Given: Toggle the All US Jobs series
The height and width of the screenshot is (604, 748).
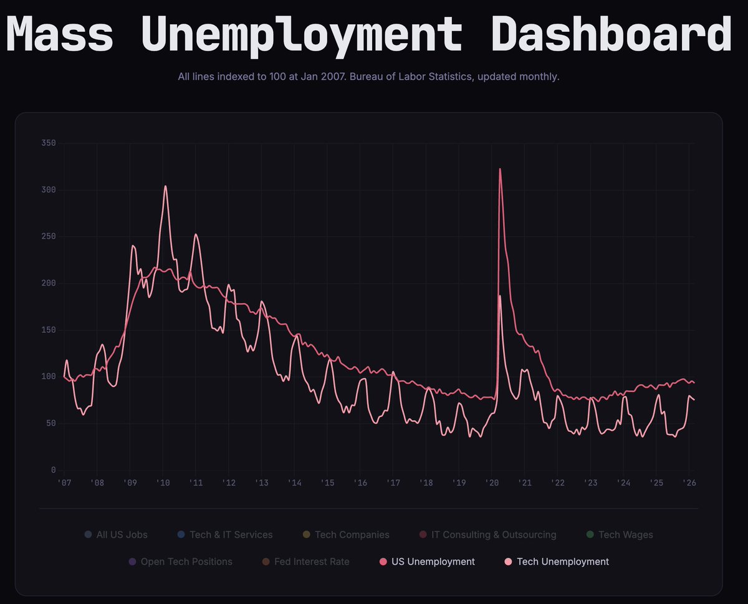Looking at the screenshot, I should [116, 534].
